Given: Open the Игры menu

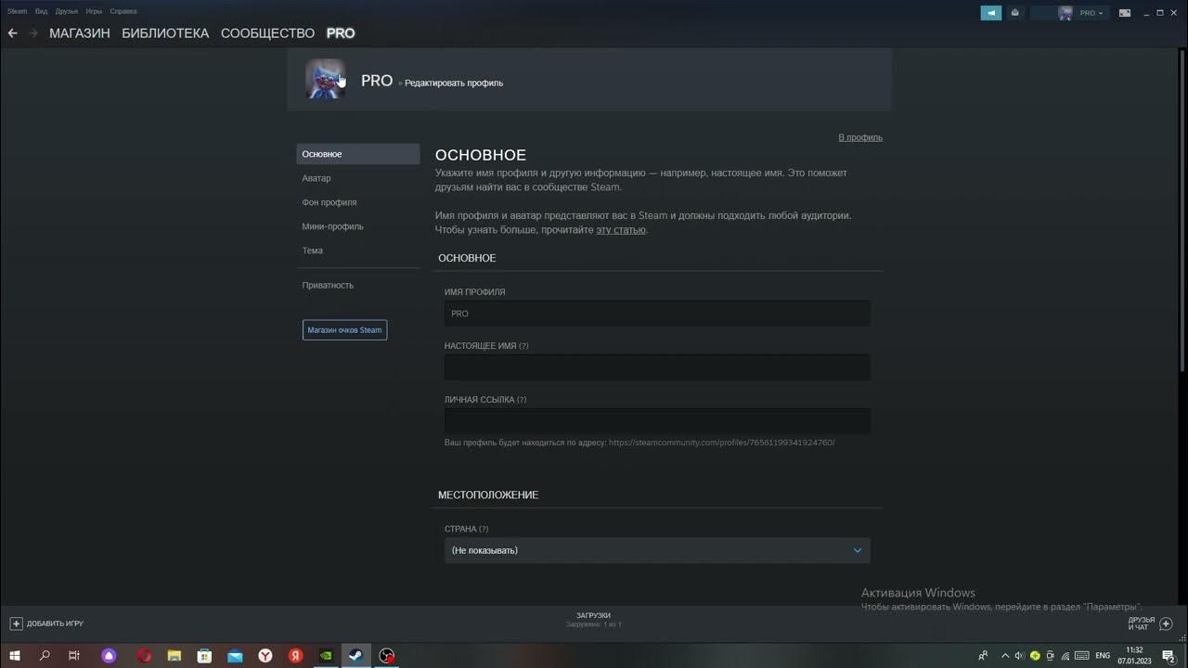Looking at the screenshot, I should [x=94, y=11].
